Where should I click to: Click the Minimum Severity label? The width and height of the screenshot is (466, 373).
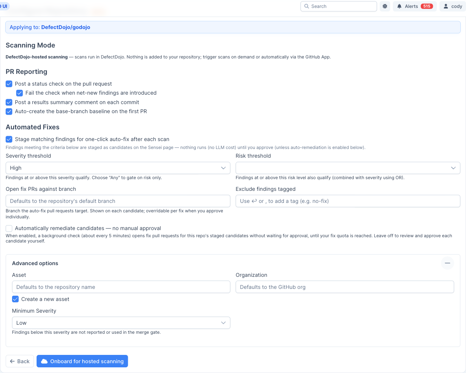click(x=34, y=311)
